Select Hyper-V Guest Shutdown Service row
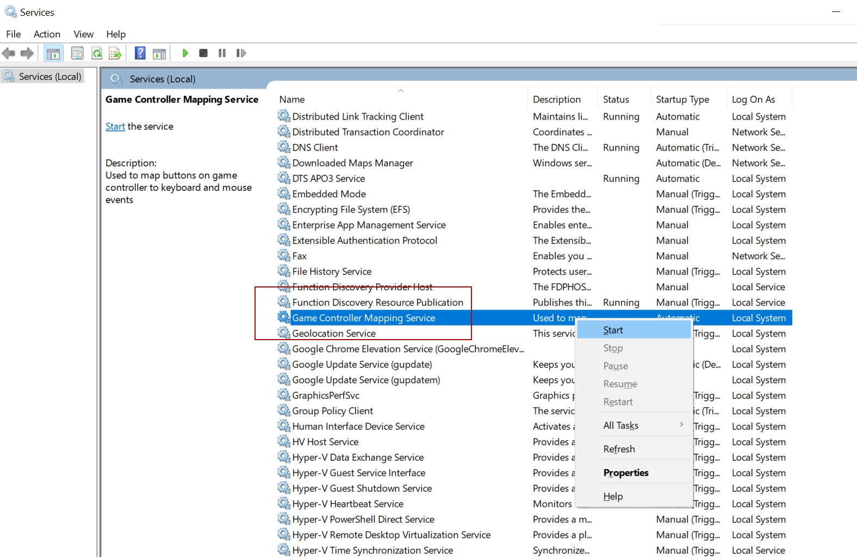The height and width of the screenshot is (557, 857). point(534,488)
